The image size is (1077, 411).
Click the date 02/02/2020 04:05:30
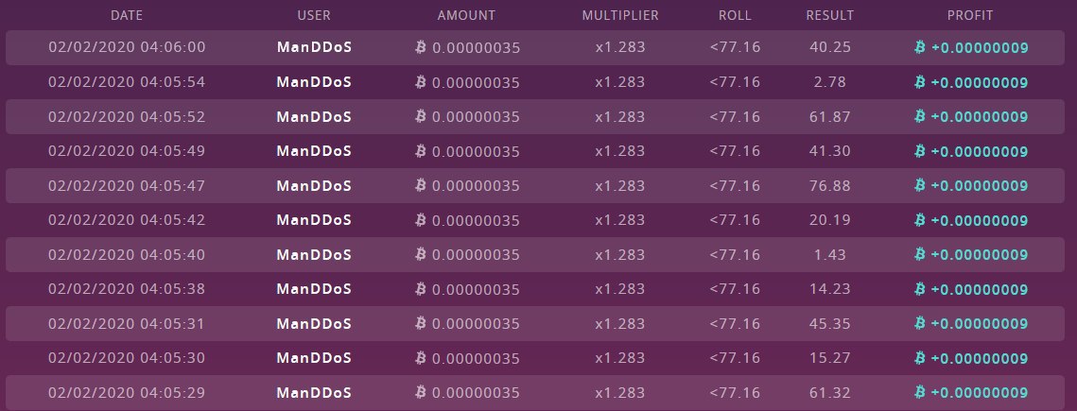click(x=127, y=357)
